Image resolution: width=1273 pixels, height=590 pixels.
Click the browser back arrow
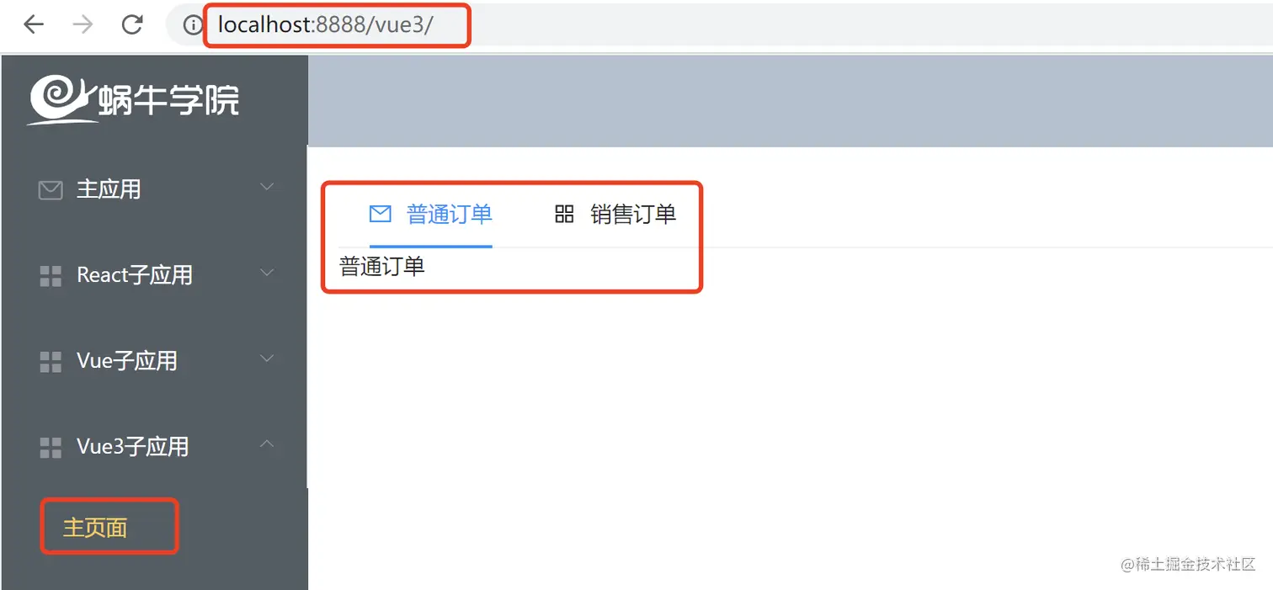coord(34,24)
